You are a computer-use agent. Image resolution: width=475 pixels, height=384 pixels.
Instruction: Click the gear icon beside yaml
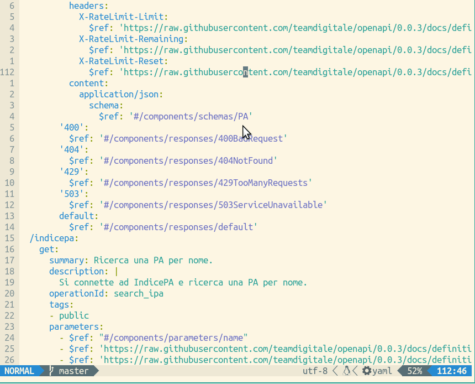pyautogui.click(x=367, y=371)
